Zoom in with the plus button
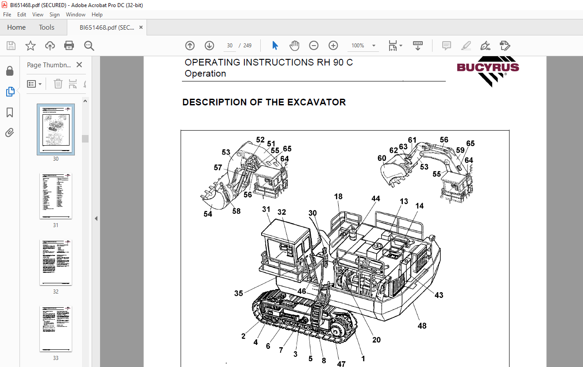The image size is (583, 367). (333, 46)
